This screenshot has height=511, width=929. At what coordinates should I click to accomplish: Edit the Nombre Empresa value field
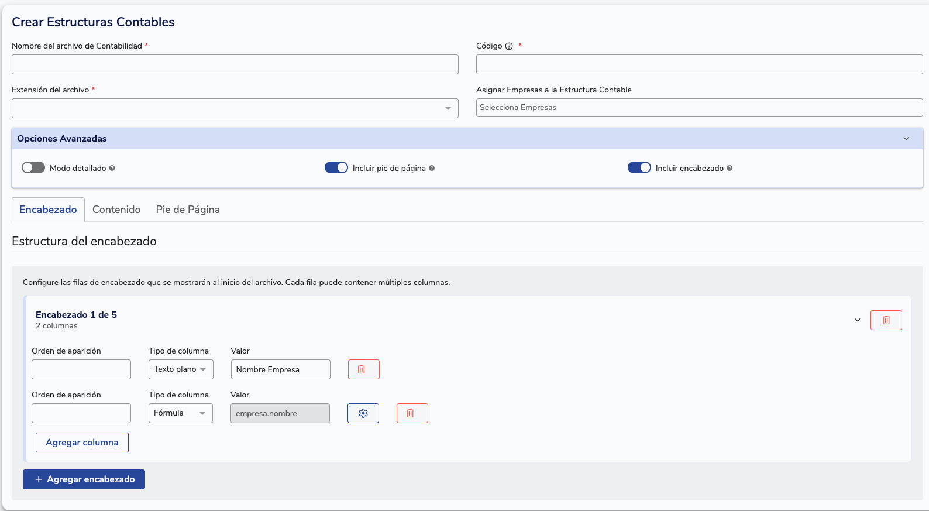pyautogui.click(x=281, y=369)
